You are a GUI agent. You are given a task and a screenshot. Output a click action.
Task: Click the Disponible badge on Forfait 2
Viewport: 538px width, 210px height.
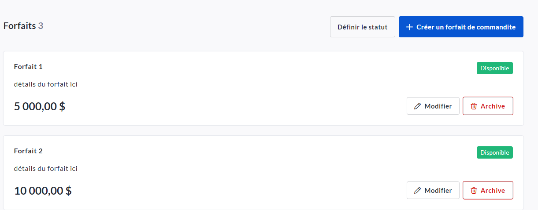(494, 152)
